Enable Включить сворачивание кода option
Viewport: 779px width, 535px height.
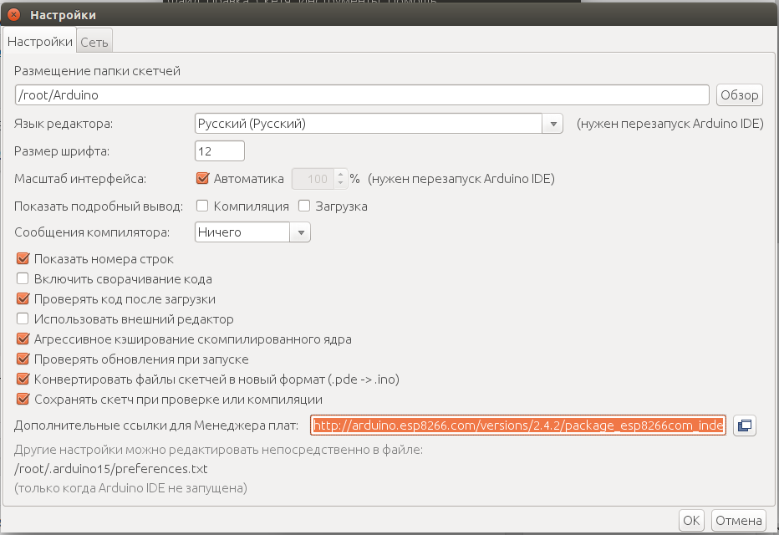click(x=23, y=279)
